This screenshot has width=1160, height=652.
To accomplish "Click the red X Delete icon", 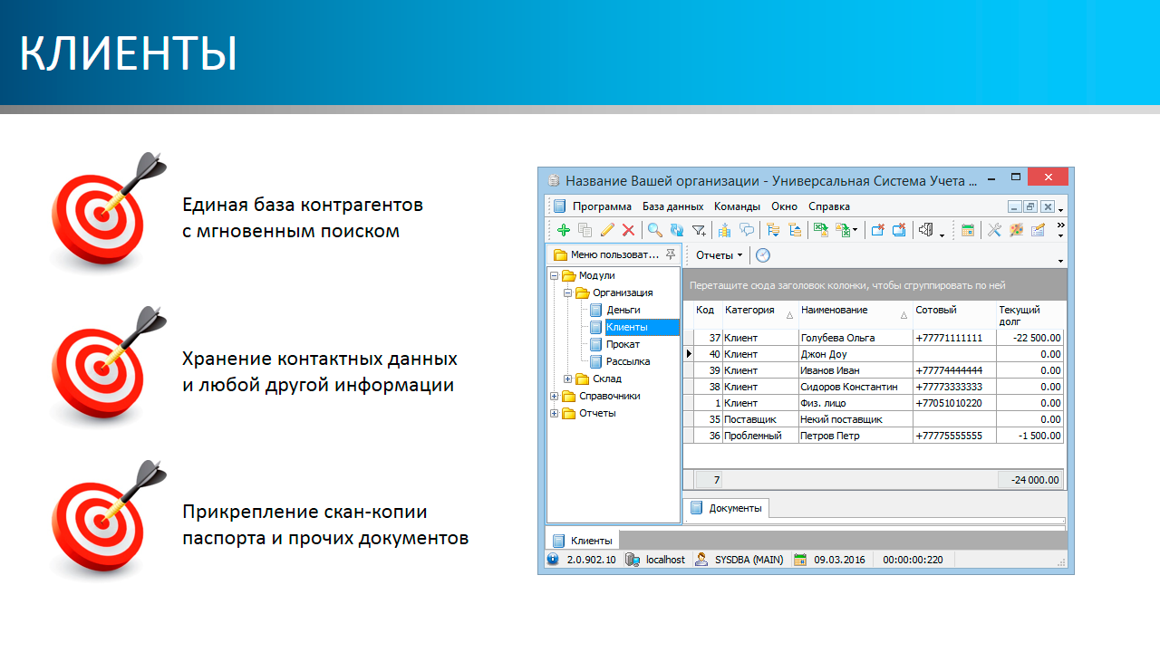I will (628, 230).
